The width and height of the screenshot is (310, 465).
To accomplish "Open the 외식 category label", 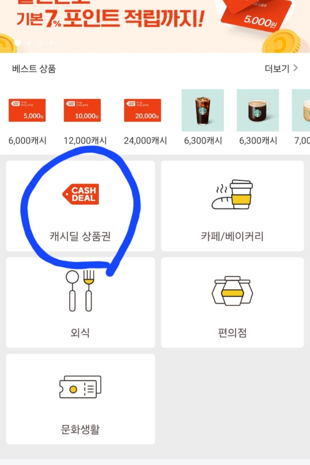I will 80,333.
